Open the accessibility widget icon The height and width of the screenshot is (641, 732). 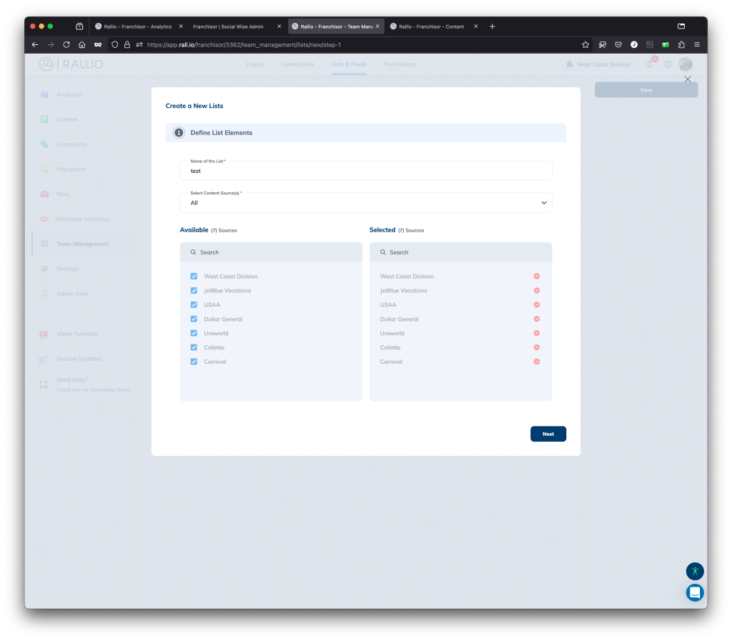[x=695, y=571]
